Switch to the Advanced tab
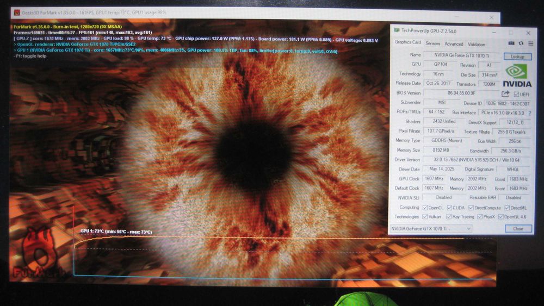Screen dimensions: 544x306 [454, 44]
